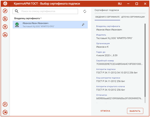Click the Сертификат подписи panel title
This screenshot has height=117, width=150.
point(107,10)
